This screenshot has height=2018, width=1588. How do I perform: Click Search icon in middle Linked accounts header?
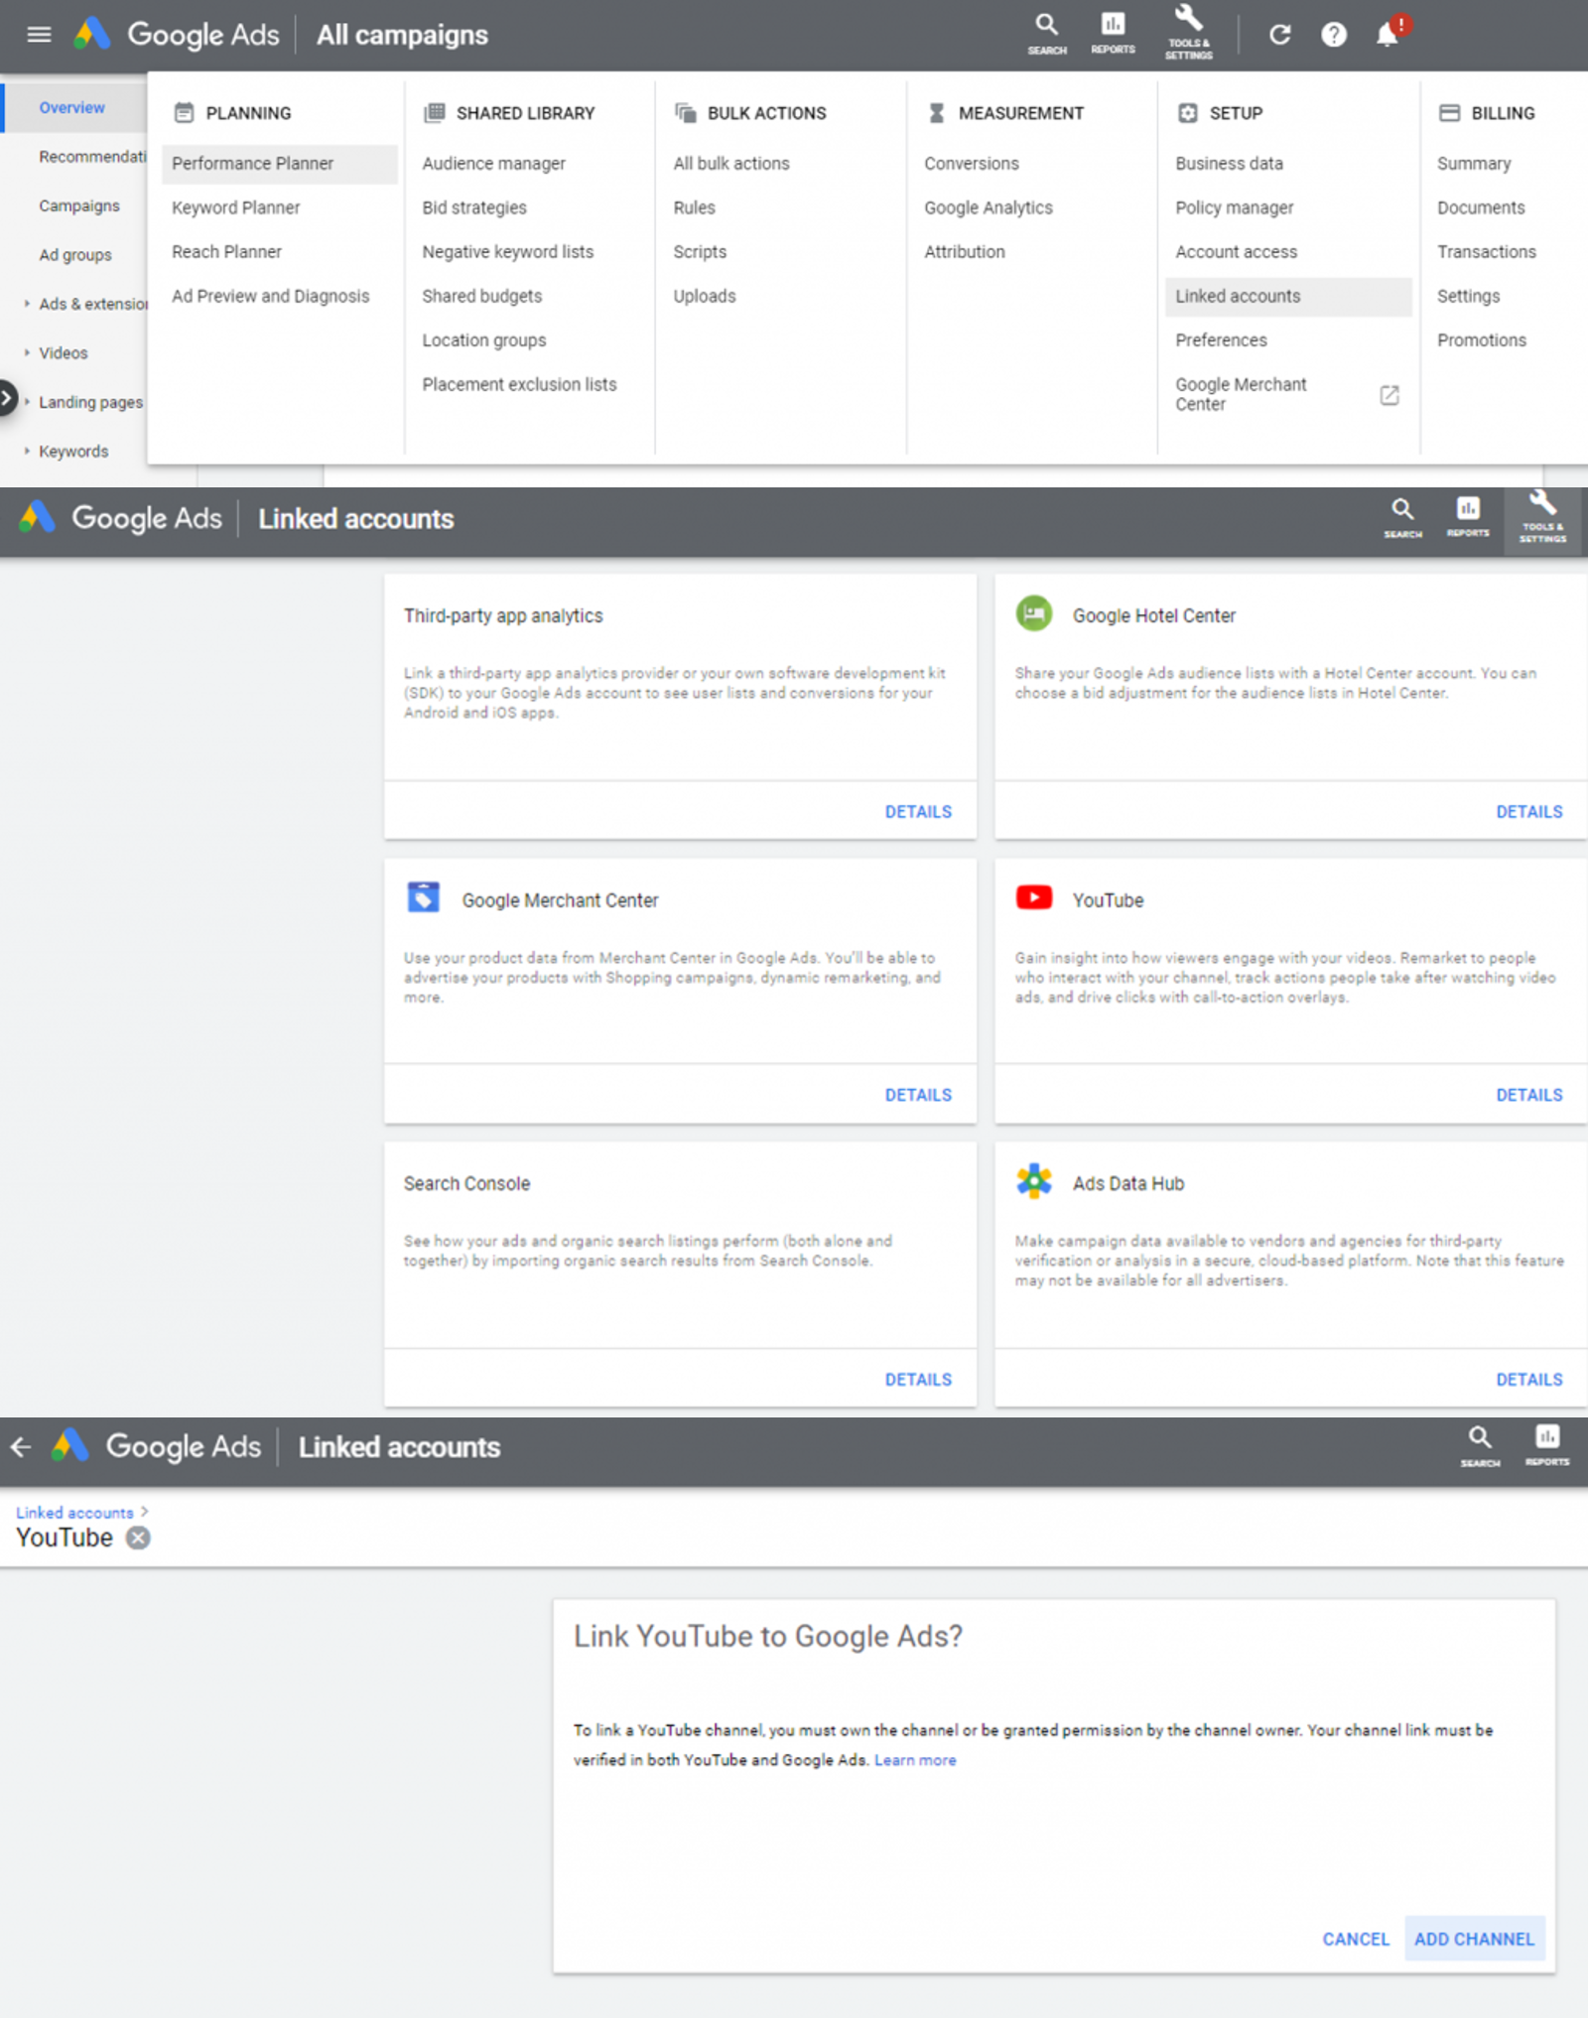click(x=1402, y=518)
